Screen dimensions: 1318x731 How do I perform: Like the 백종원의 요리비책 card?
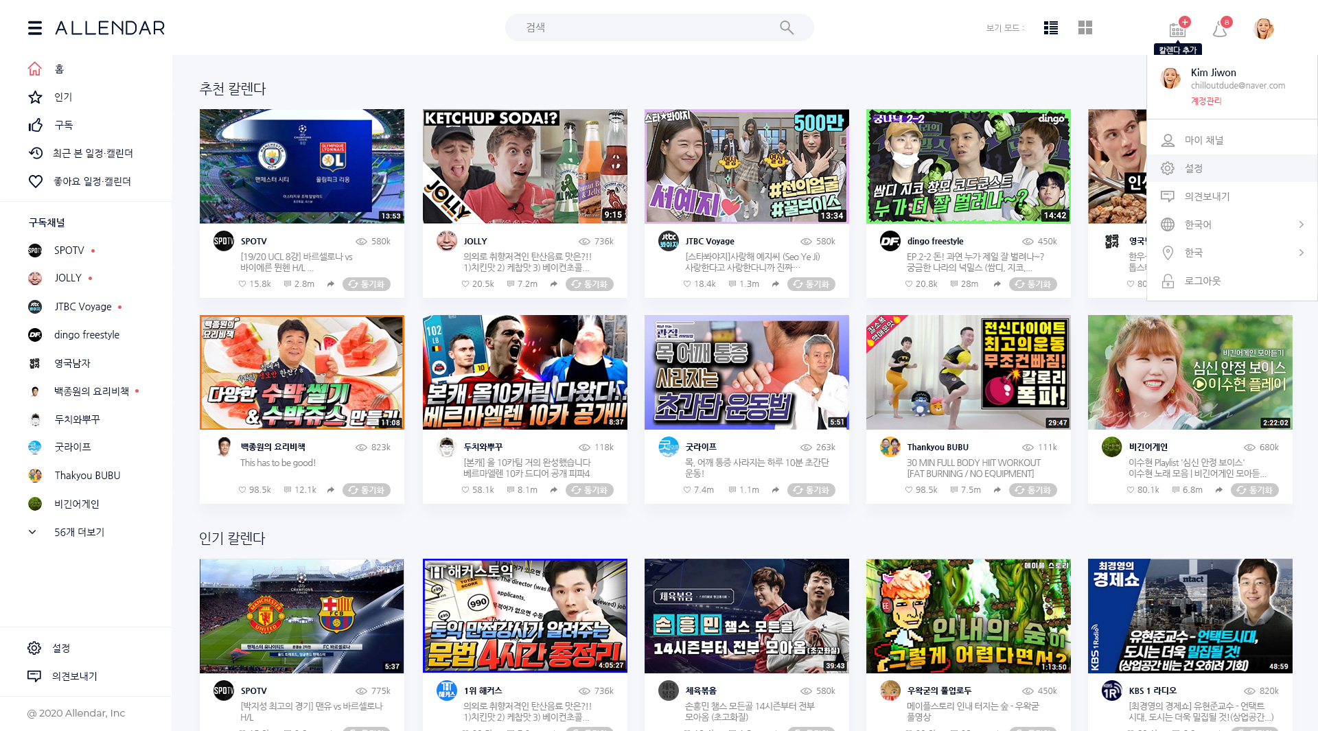[242, 489]
